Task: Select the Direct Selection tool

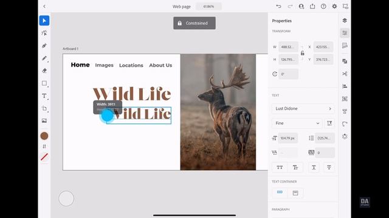Action: (44, 33)
